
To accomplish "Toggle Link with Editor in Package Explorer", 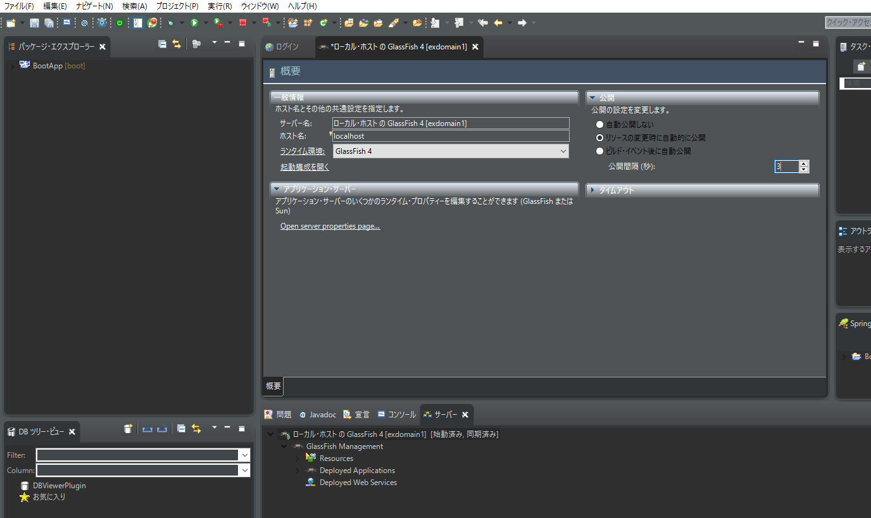I will [177, 44].
